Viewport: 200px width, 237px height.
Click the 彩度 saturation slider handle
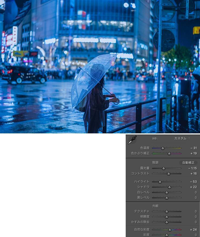166,235
